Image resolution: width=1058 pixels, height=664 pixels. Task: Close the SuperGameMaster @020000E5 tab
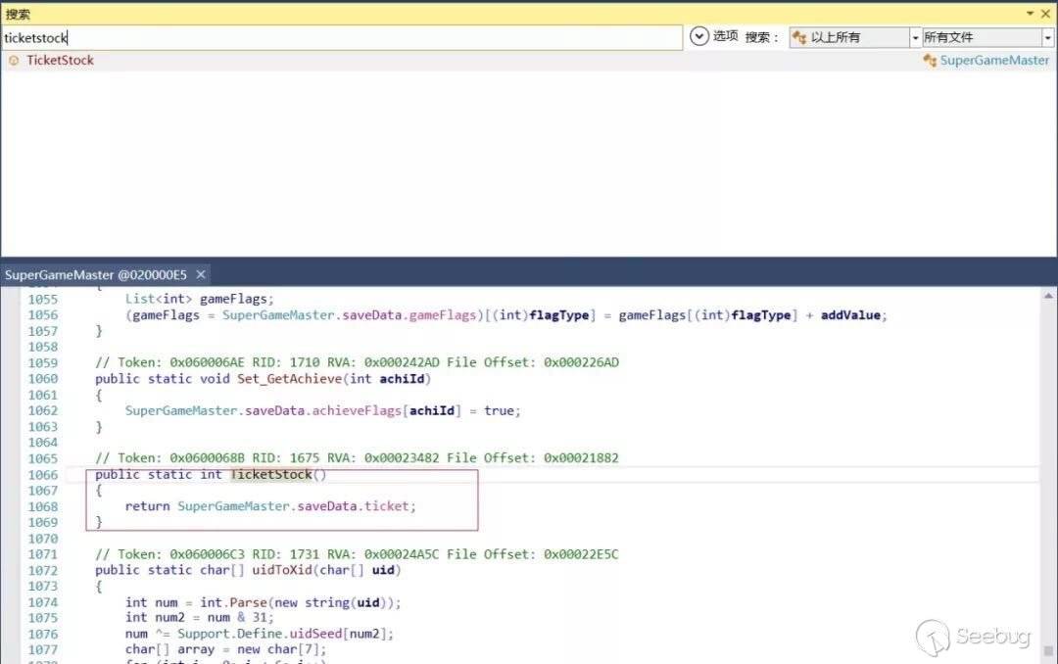[201, 275]
